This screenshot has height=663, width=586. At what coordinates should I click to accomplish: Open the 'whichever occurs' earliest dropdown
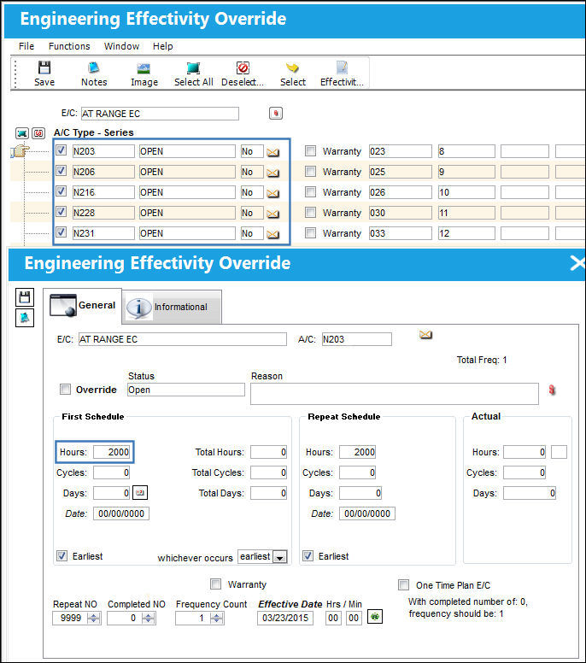coord(279,557)
